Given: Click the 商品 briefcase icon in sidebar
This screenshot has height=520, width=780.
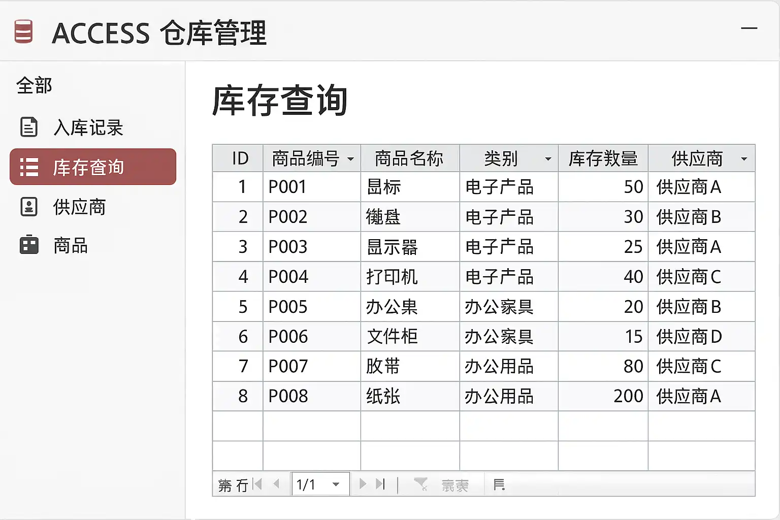Looking at the screenshot, I should click(x=28, y=245).
